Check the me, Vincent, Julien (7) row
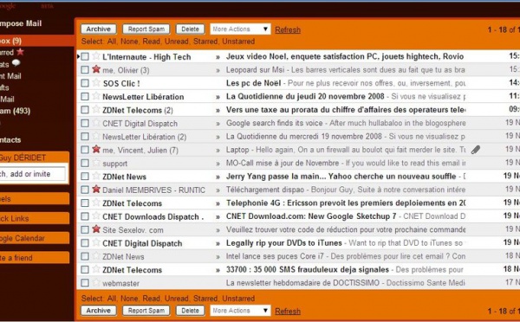The width and height of the screenshot is (520, 322). point(85,150)
